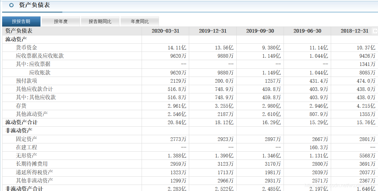Click 3.255亿 in the 存货 row
Image resolution: width=378 pixels, height=191 pixels.
[x=224, y=106]
